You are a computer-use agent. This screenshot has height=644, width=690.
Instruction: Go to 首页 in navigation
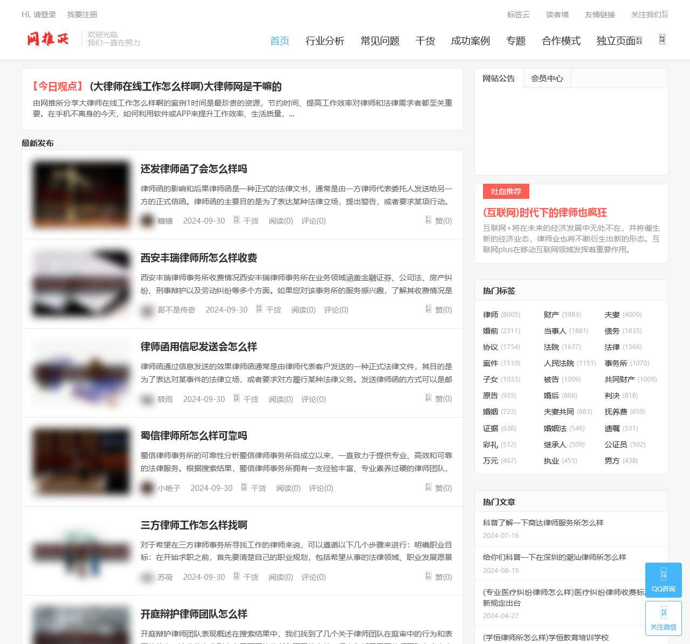point(280,41)
